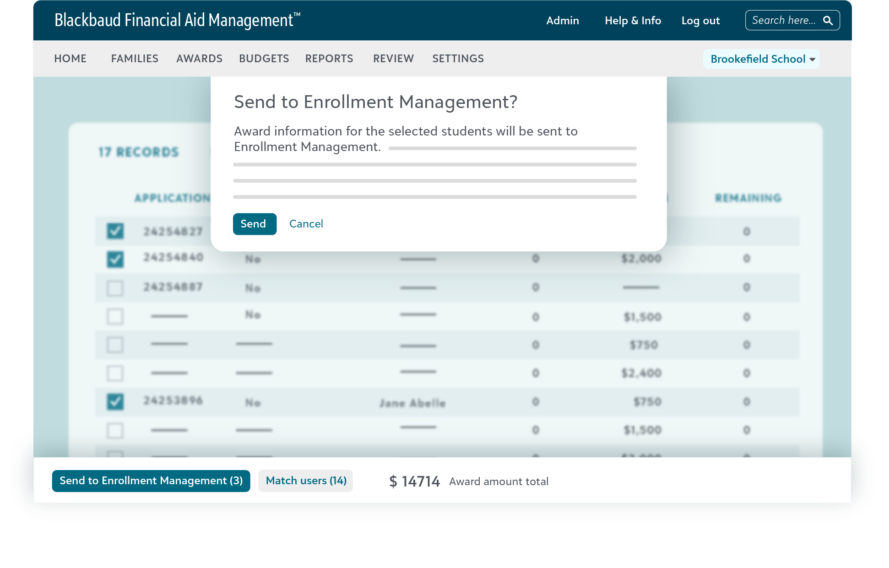
Task: Select Match users (14)
Action: pyautogui.click(x=305, y=481)
